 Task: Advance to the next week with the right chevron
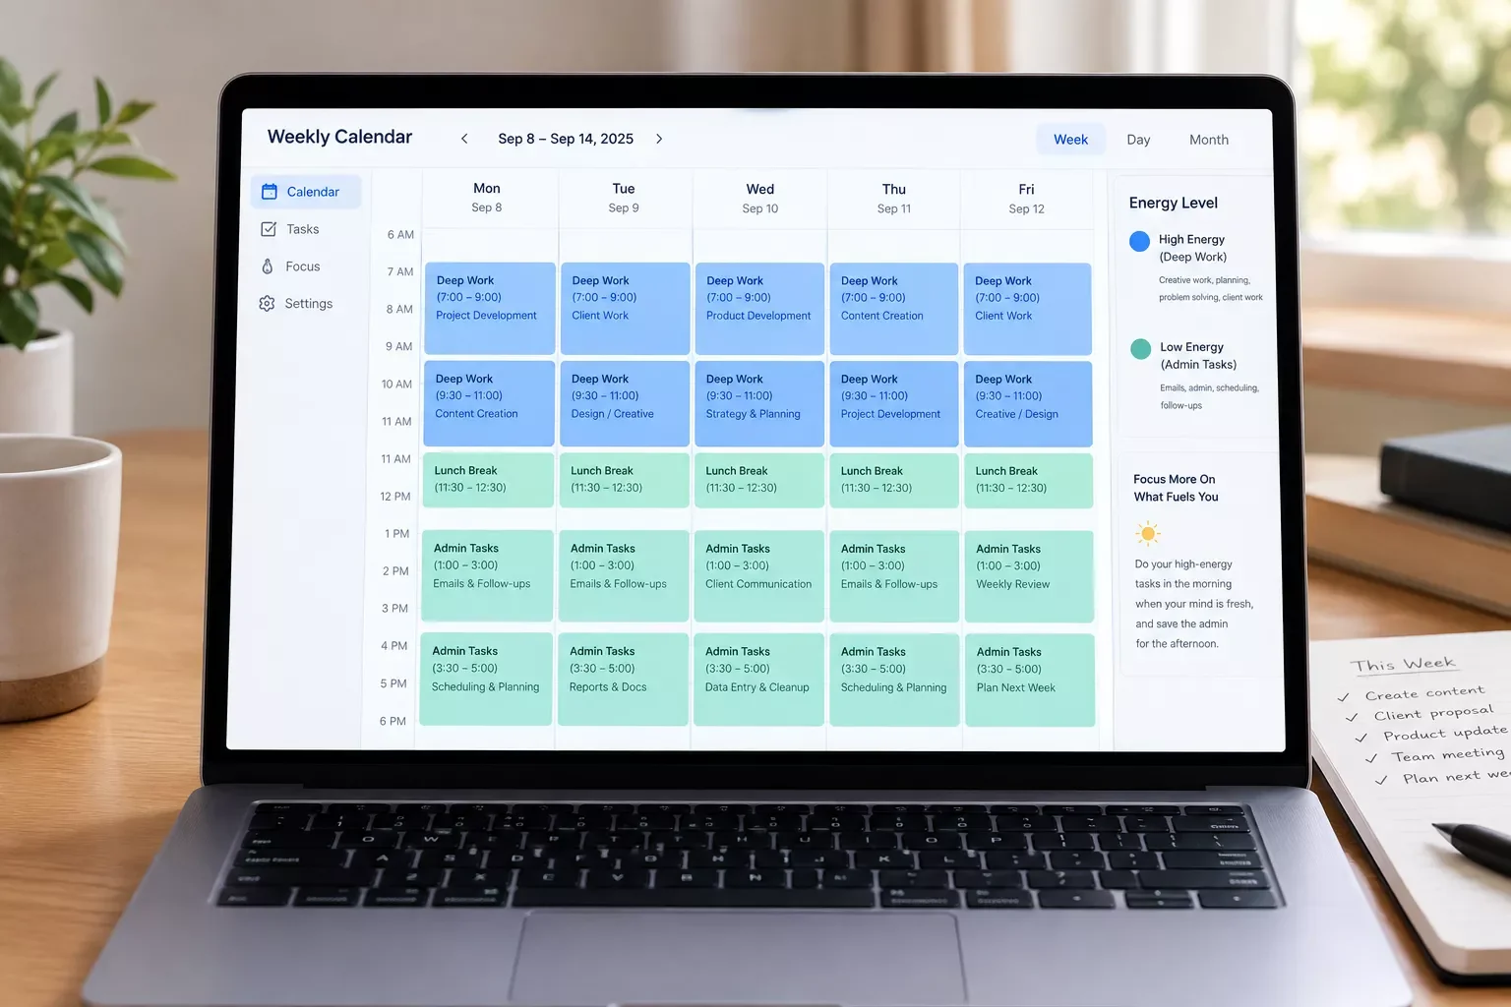(x=659, y=139)
